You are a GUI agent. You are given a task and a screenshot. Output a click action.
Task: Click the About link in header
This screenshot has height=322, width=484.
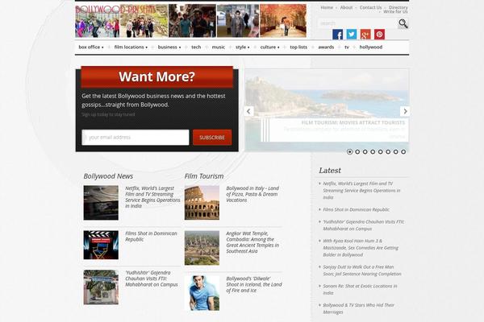[x=346, y=7]
